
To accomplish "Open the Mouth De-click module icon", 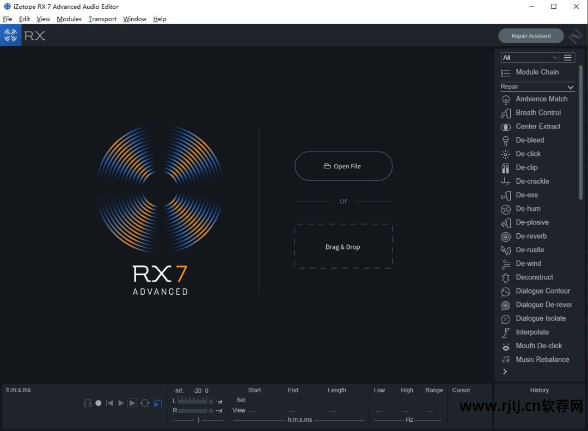I will pos(505,347).
